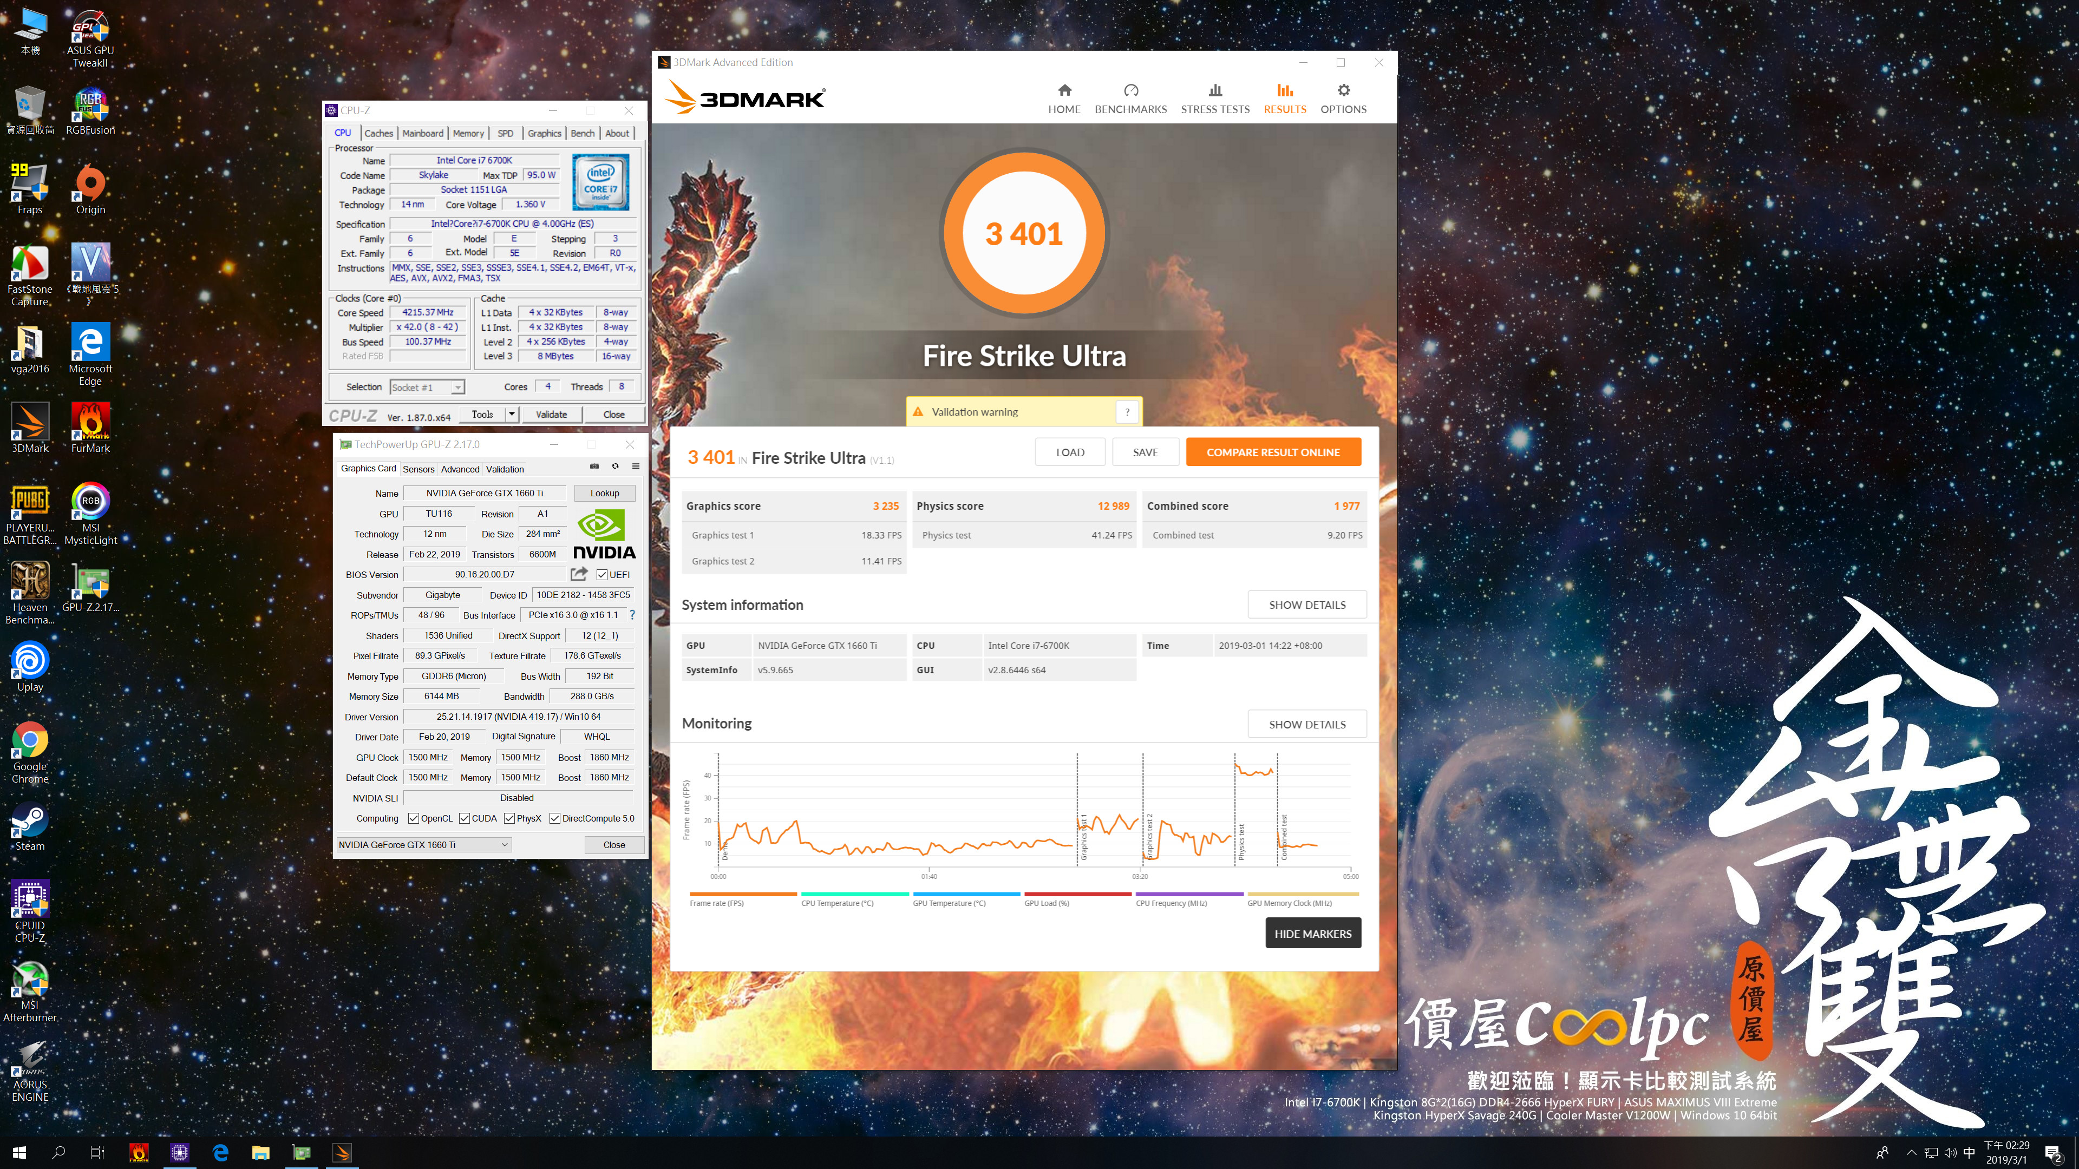Click GPU-Z screenshot camera icon
This screenshot has width=2079, height=1169.
pos(595,467)
